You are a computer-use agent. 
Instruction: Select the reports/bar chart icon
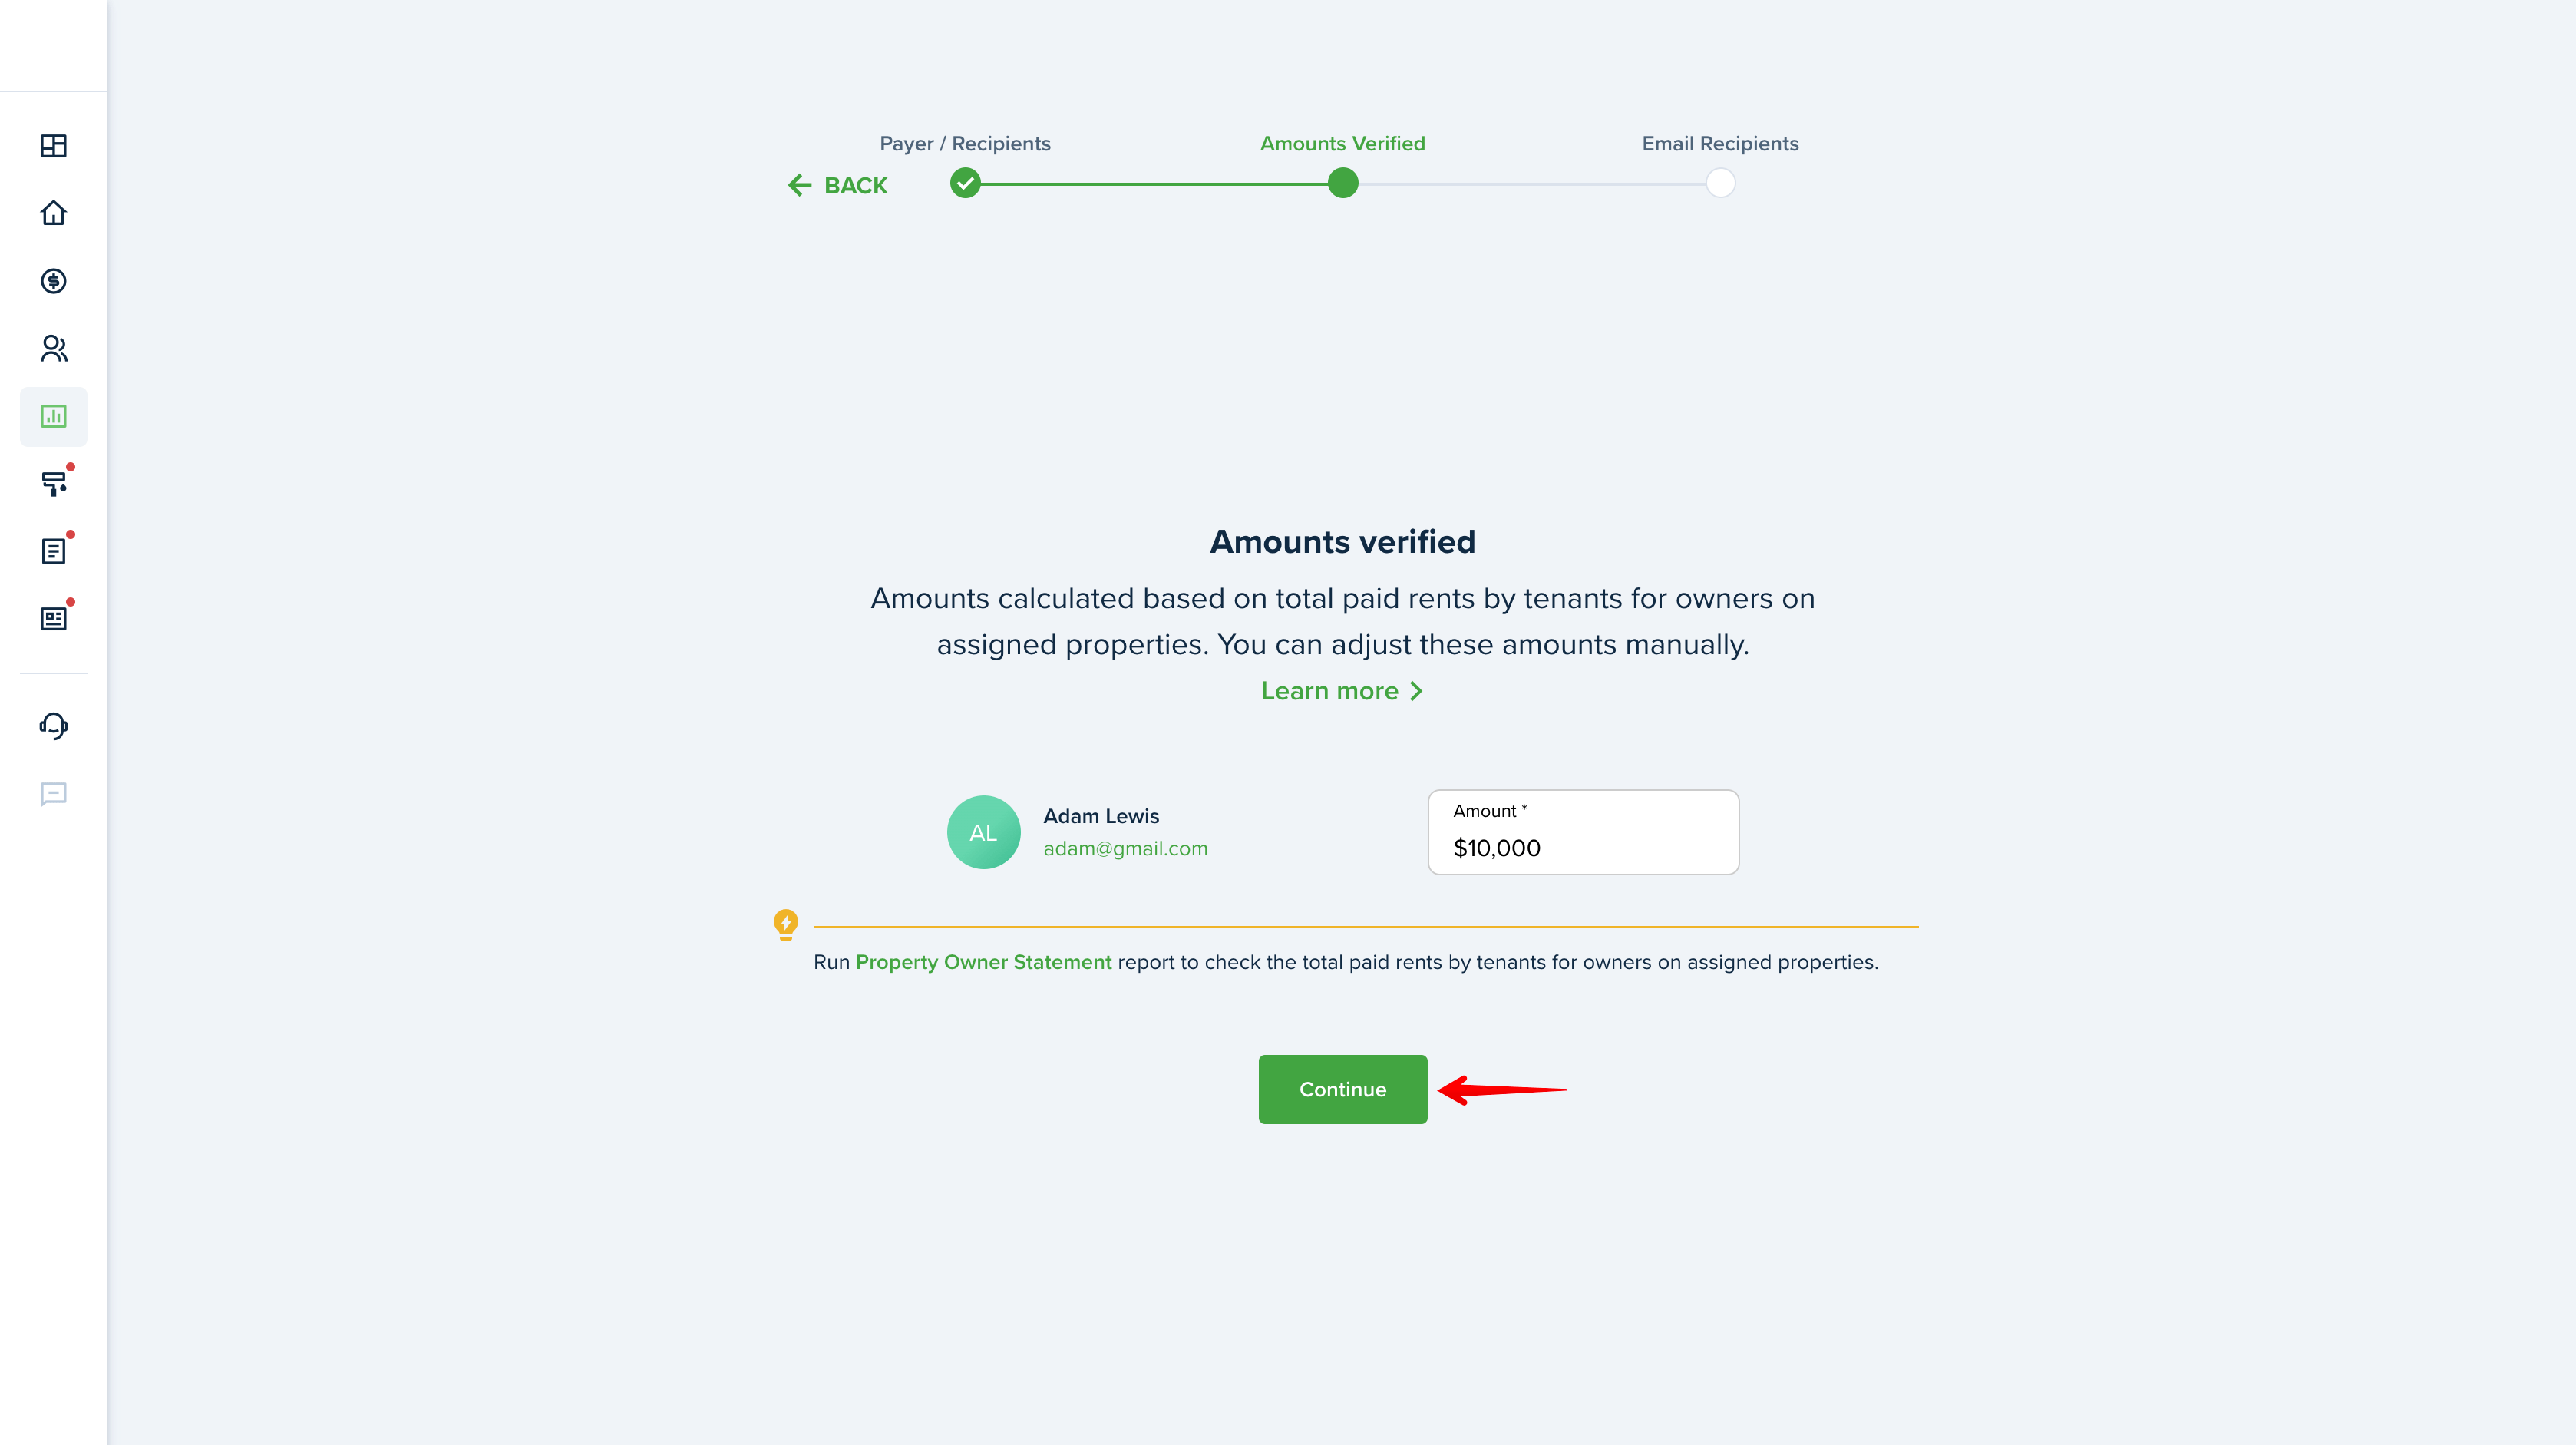[53, 414]
